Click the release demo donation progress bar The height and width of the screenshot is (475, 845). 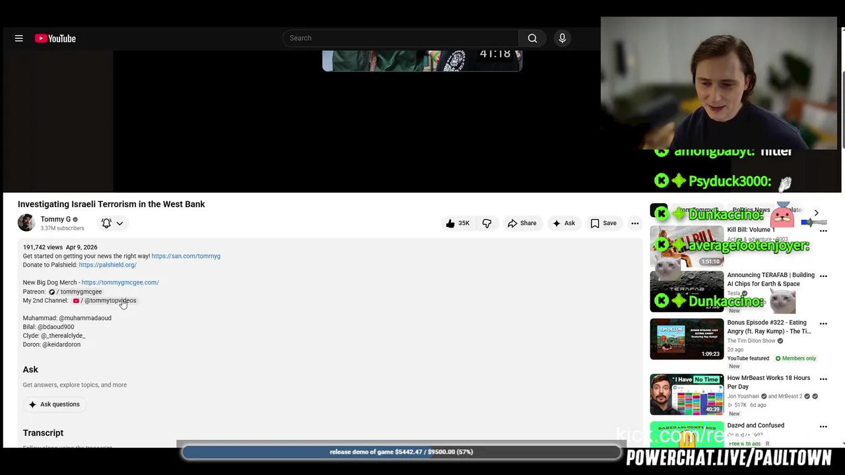(x=401, y=452)
